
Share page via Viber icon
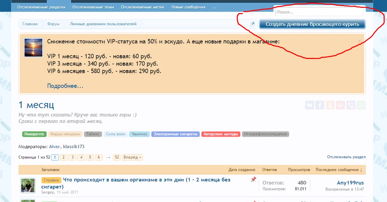point(351,105)
